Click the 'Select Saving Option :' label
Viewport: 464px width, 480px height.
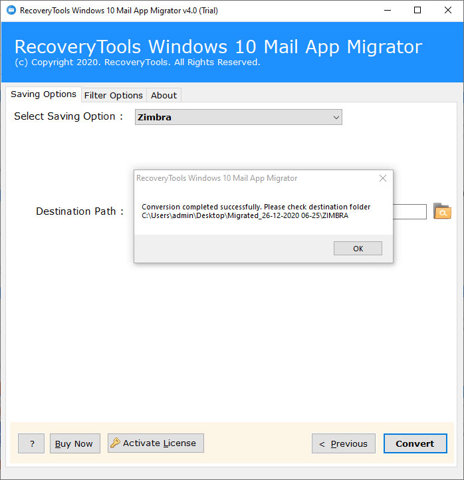[68, 116]
